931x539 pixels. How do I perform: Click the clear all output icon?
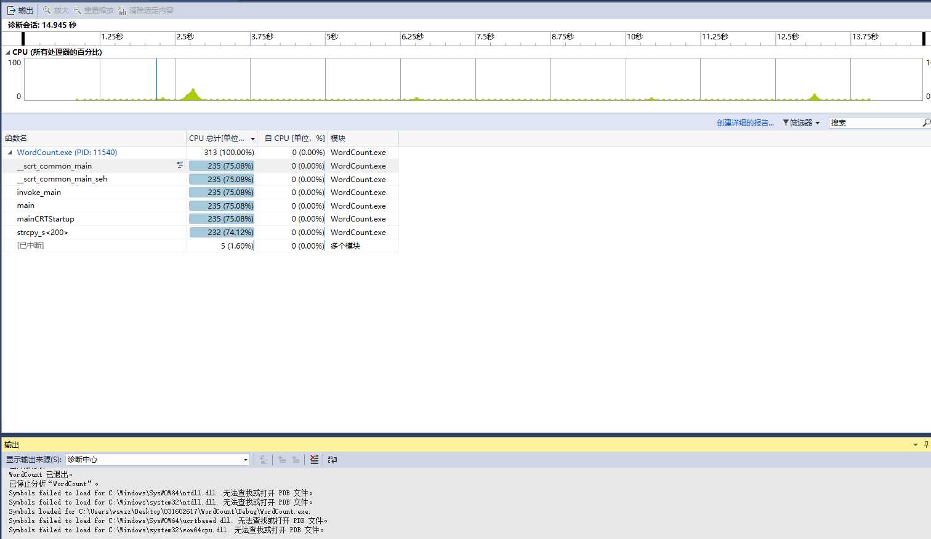[315, 460]
